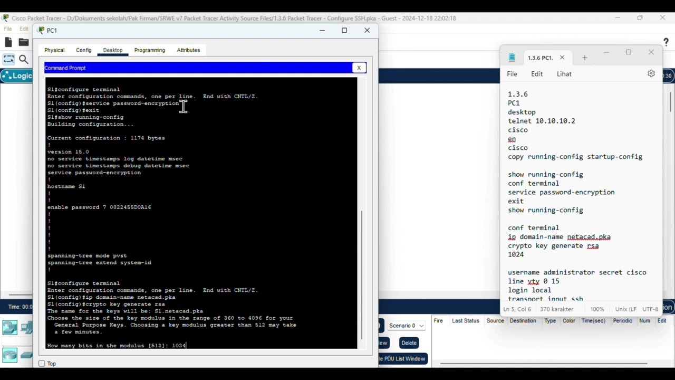This screenshot has height=380, width=675.
Task: Click the Destination column header
Action: [523, 321]
